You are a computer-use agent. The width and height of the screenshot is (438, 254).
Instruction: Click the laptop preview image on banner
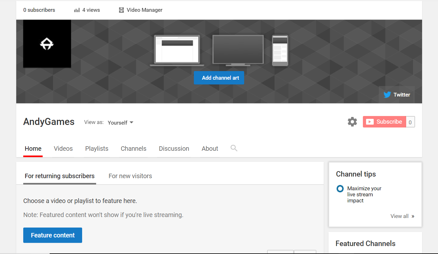point(177,50)
